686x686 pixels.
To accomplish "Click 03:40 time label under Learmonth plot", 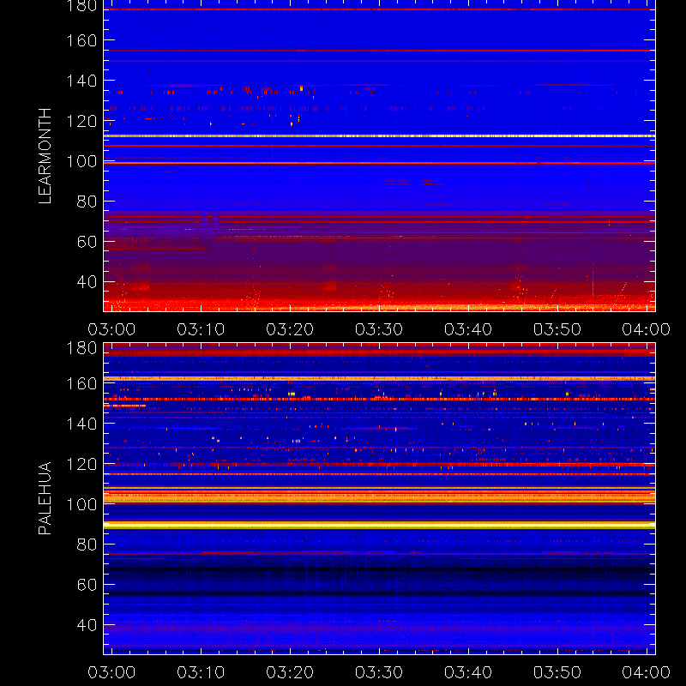I will point(468,329).
